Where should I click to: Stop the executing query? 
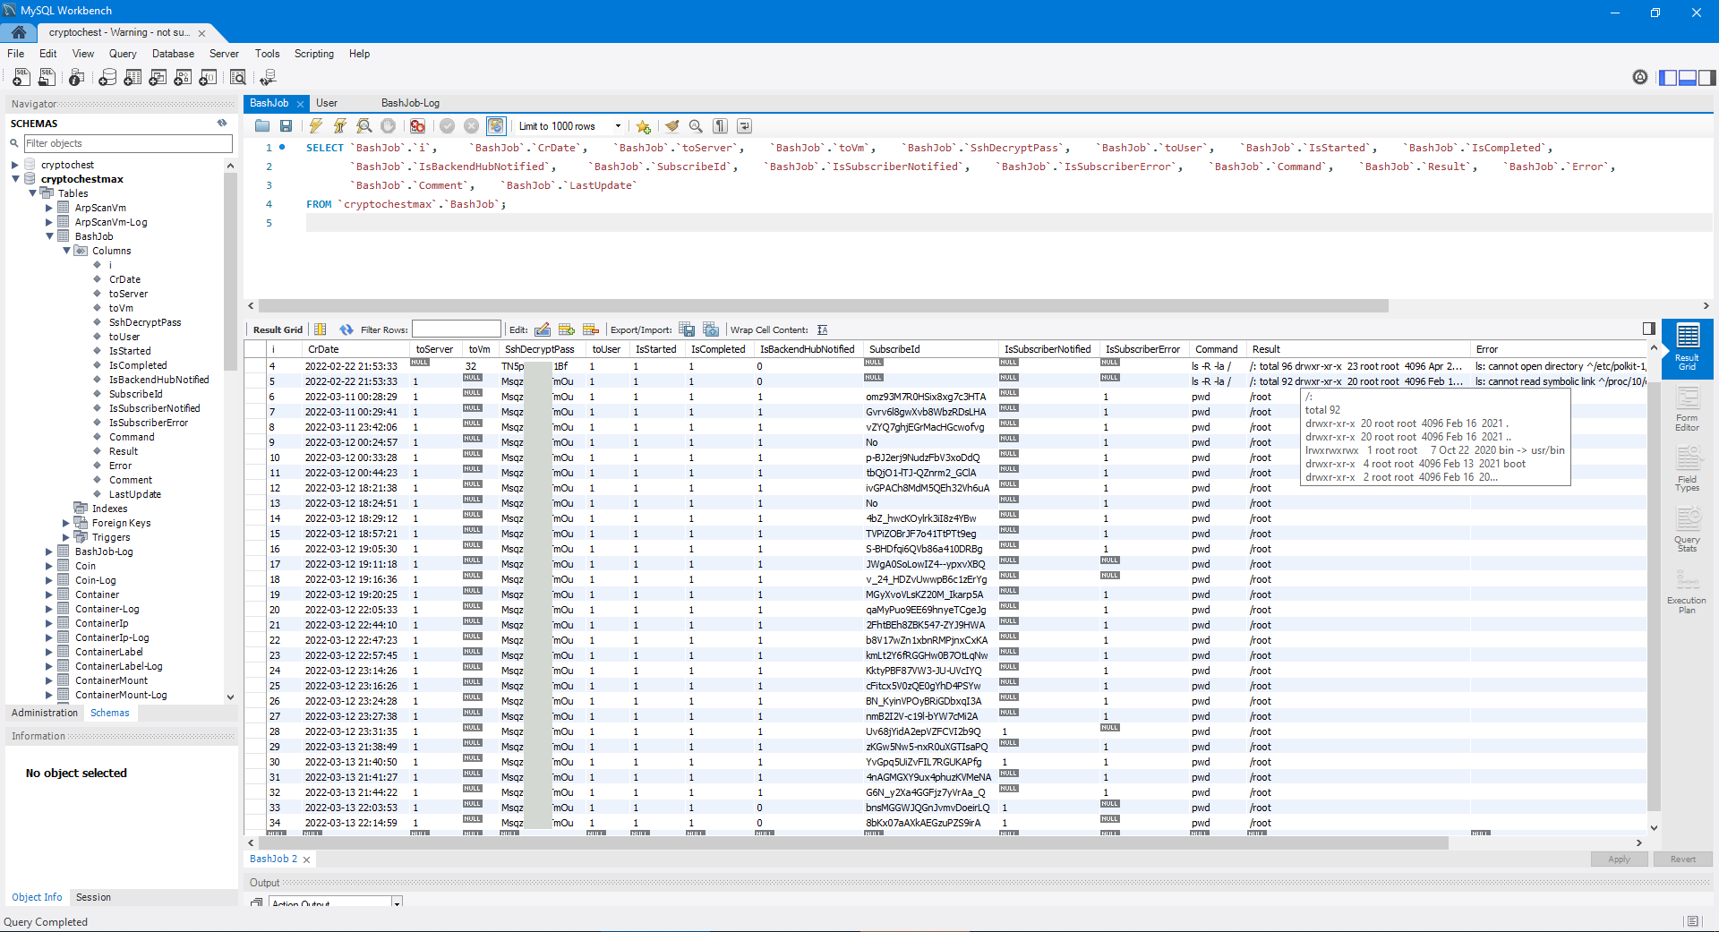pos(388,126)
